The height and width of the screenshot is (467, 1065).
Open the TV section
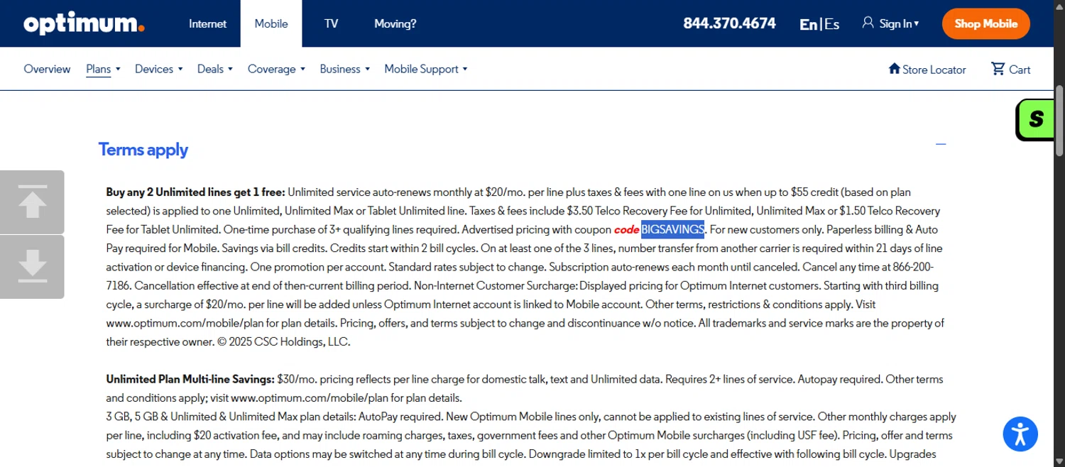331,23
